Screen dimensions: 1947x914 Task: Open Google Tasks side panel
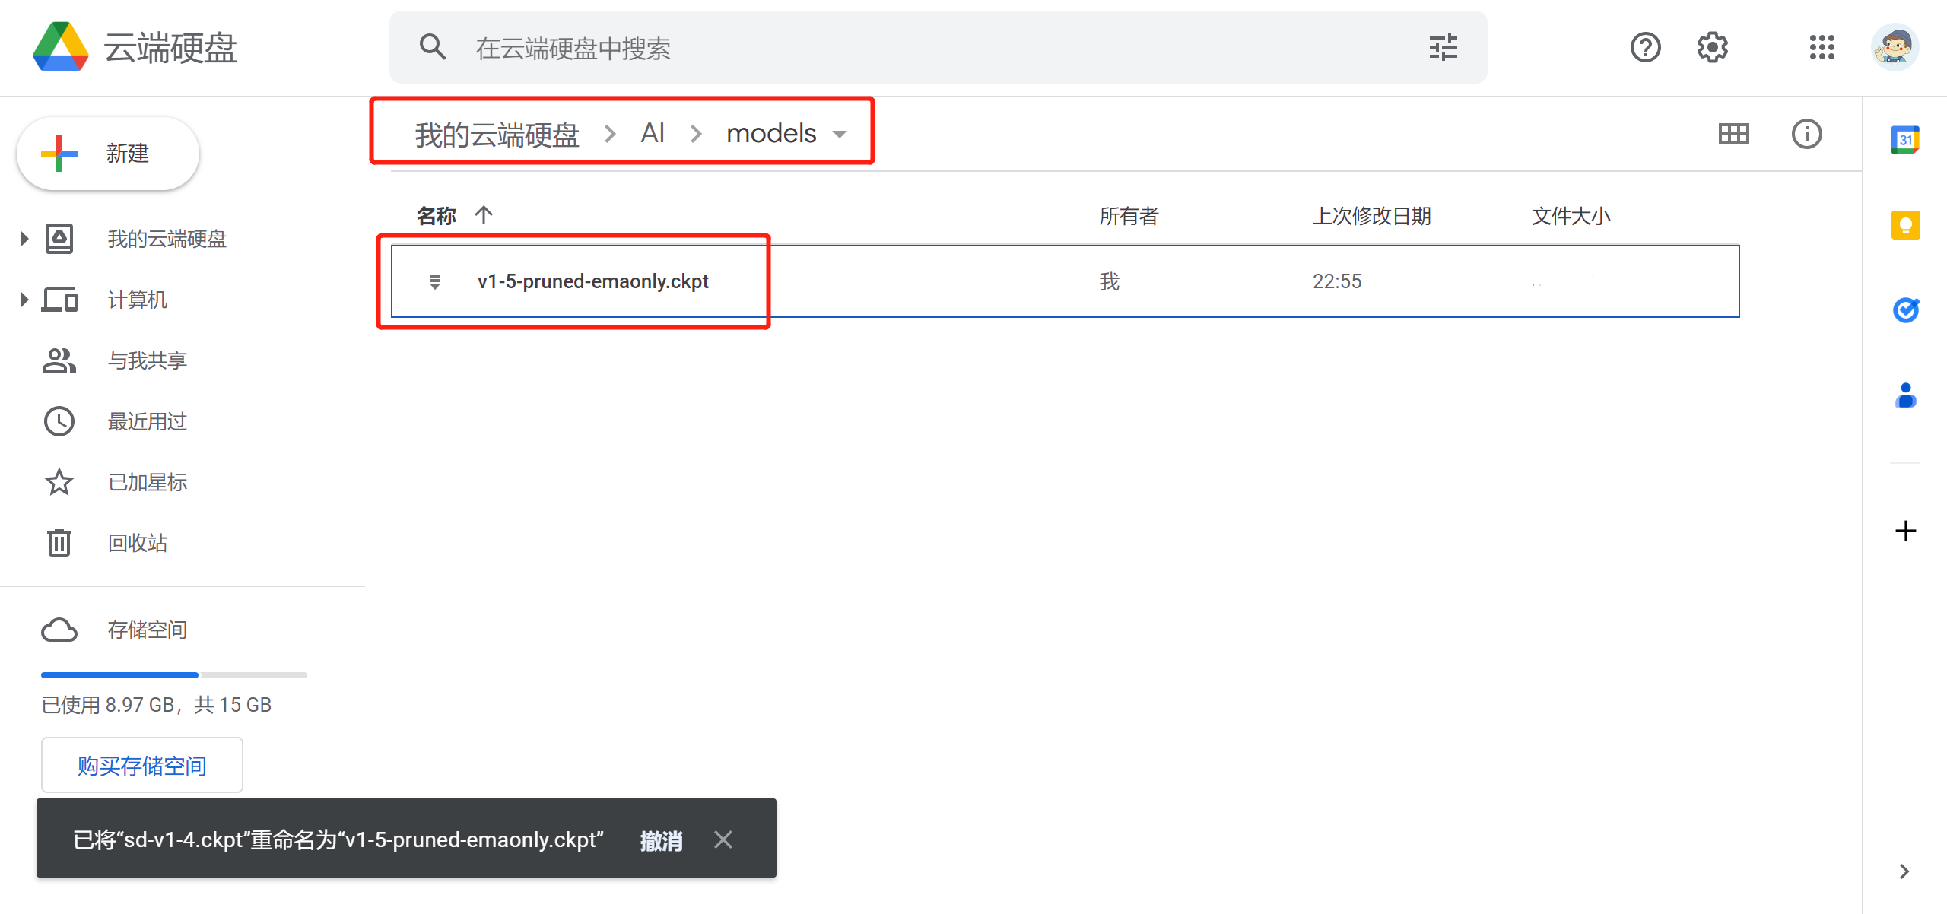point(1905,309)
